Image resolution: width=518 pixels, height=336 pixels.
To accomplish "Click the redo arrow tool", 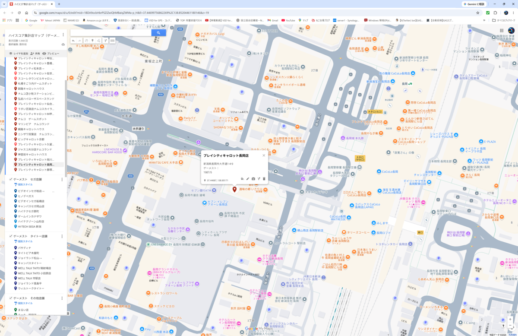I will click(x=79, y=41).
